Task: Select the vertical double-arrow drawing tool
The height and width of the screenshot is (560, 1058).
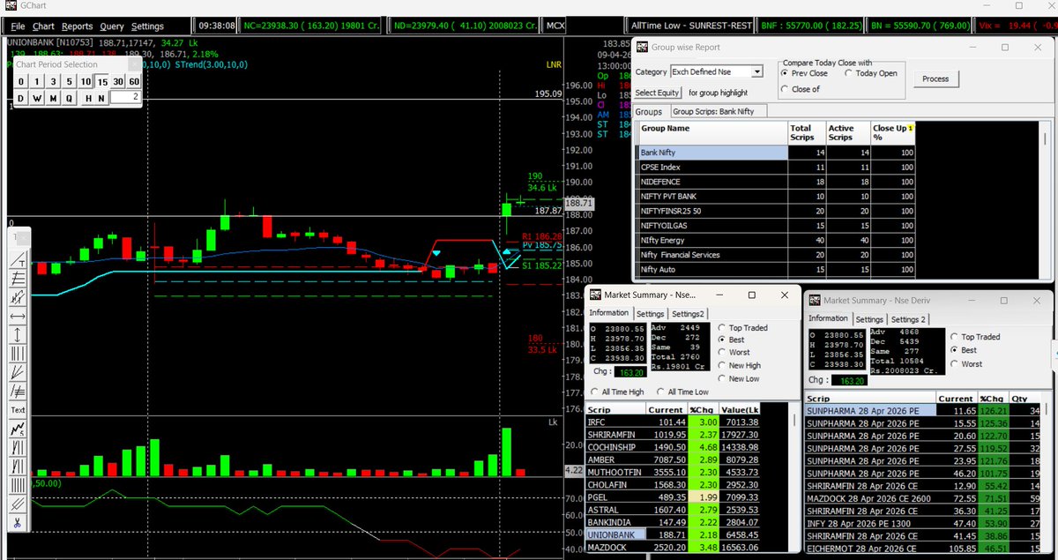Action: coord(18,335)
